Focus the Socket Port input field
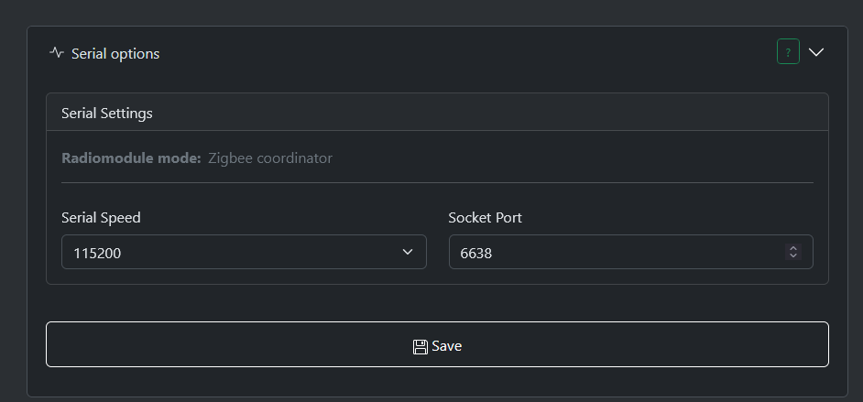The image size is (863, 402). click(x=630, y=252)
